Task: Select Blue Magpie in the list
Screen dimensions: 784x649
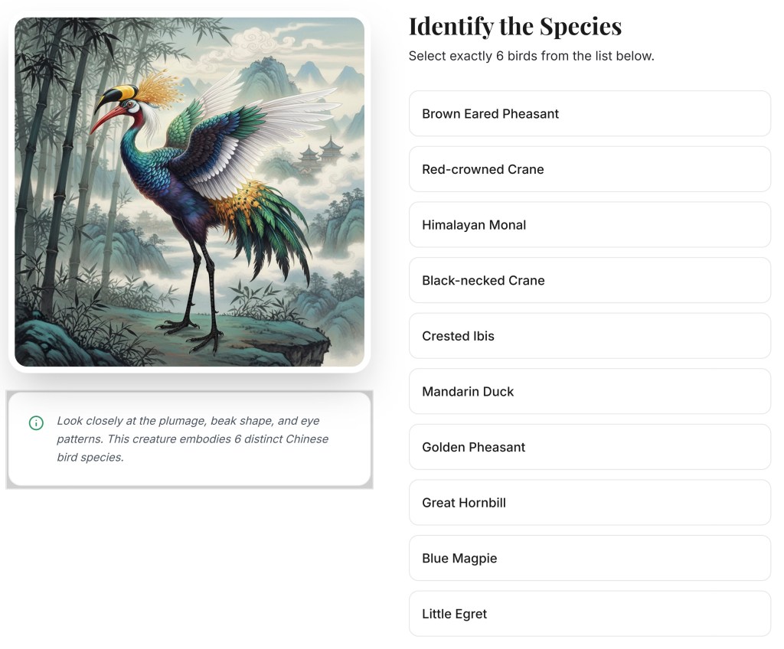Action: (x=590, y=559)
